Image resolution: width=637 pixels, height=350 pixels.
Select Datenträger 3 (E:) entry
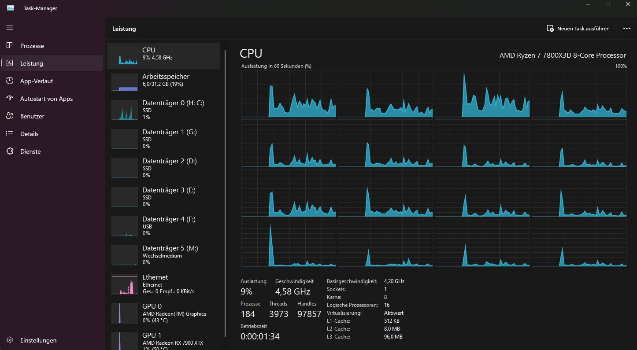coord(163,197)
